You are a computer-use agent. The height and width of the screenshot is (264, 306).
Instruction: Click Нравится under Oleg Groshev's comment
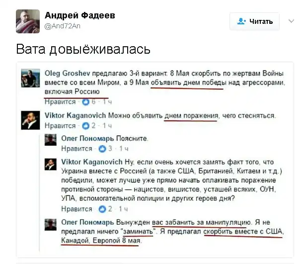(60, 102)
